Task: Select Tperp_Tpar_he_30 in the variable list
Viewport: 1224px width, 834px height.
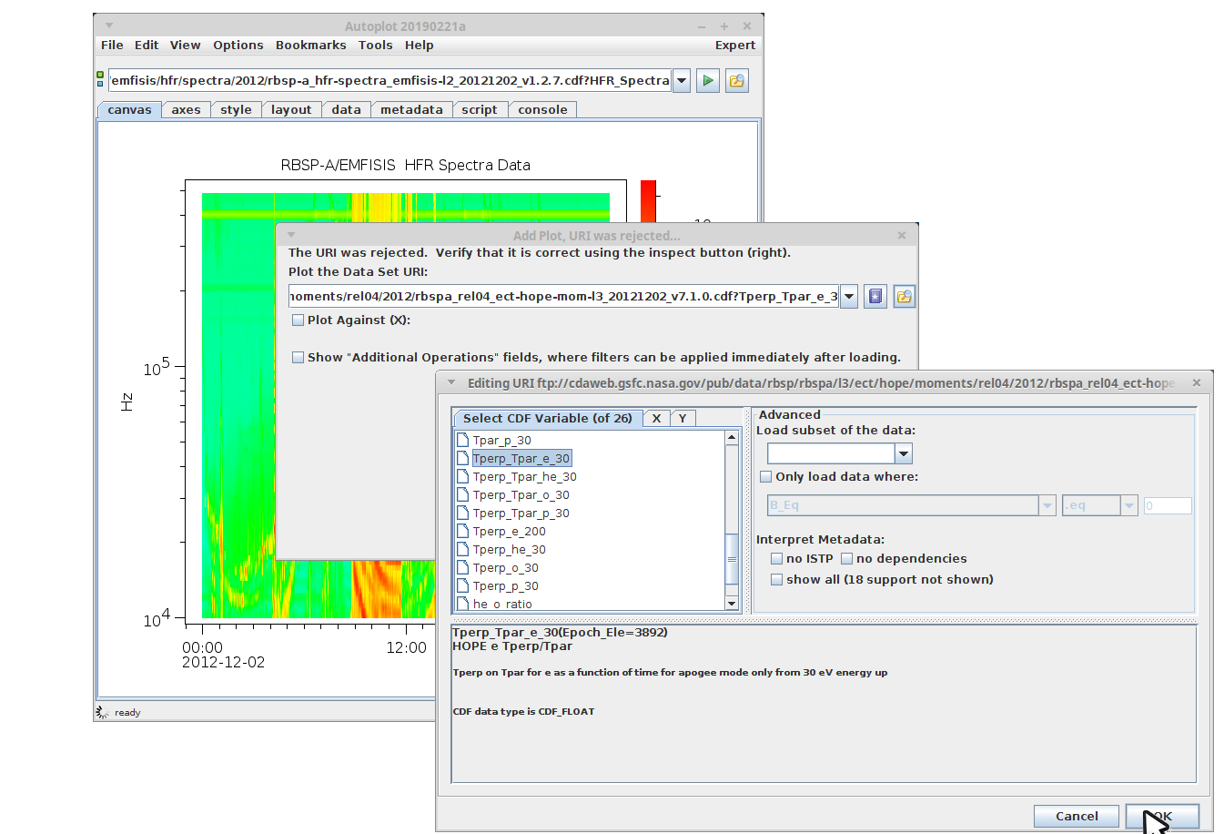Action: pos(524,477)
